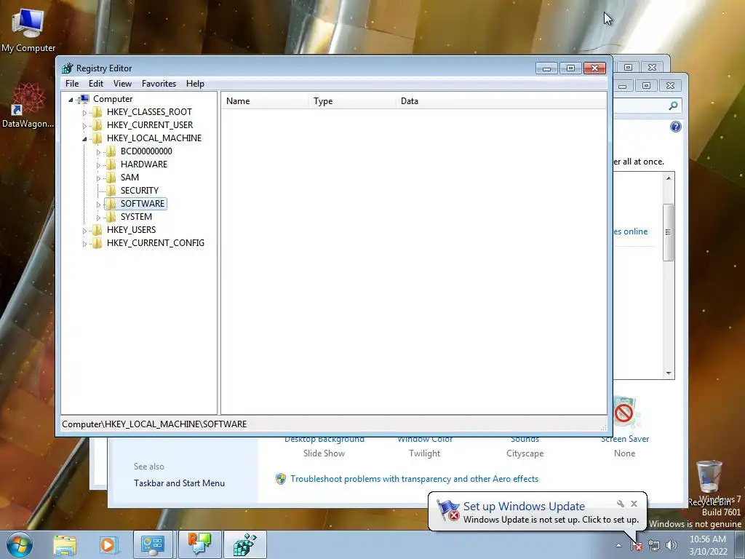Viewport: 745px width, 559px height.
Task: Click the Registry Editor taskbar button
Action: (x=244, y=544)
